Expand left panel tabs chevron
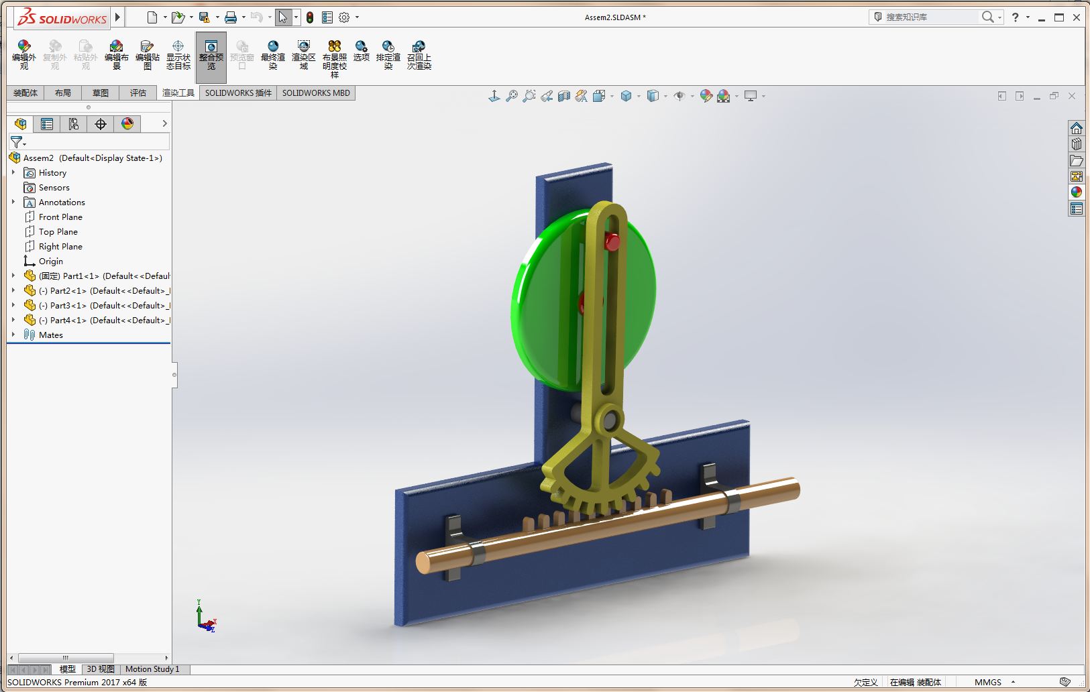This screenshot has width=1090, height=692. (x=164, y=123)
